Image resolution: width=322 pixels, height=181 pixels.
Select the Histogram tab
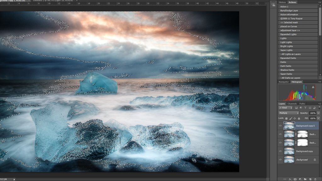click(297, 82)
